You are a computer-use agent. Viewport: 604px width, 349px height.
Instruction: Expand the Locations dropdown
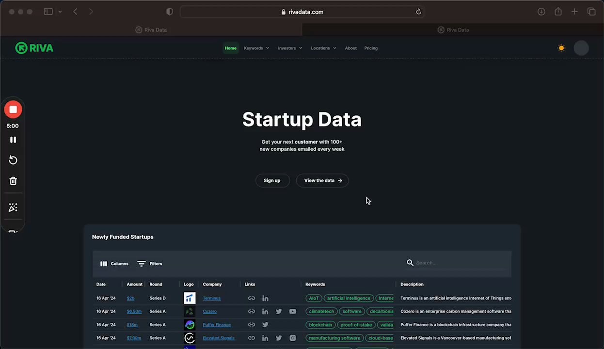tap(323, 48)
